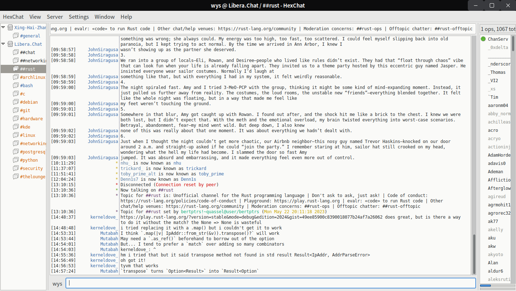Image resolution: width=516 pixels, height=291 pixels.
Task: Click the chat history scrollbar thumb
Action: click(x=474, y=254)
